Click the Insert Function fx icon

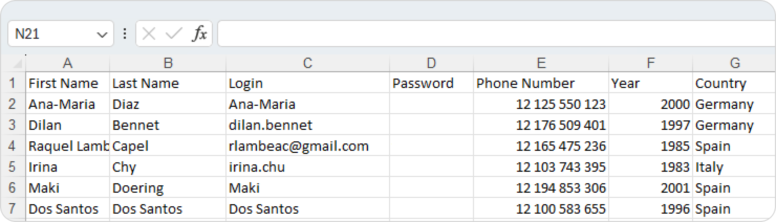[x=199, y=34]
